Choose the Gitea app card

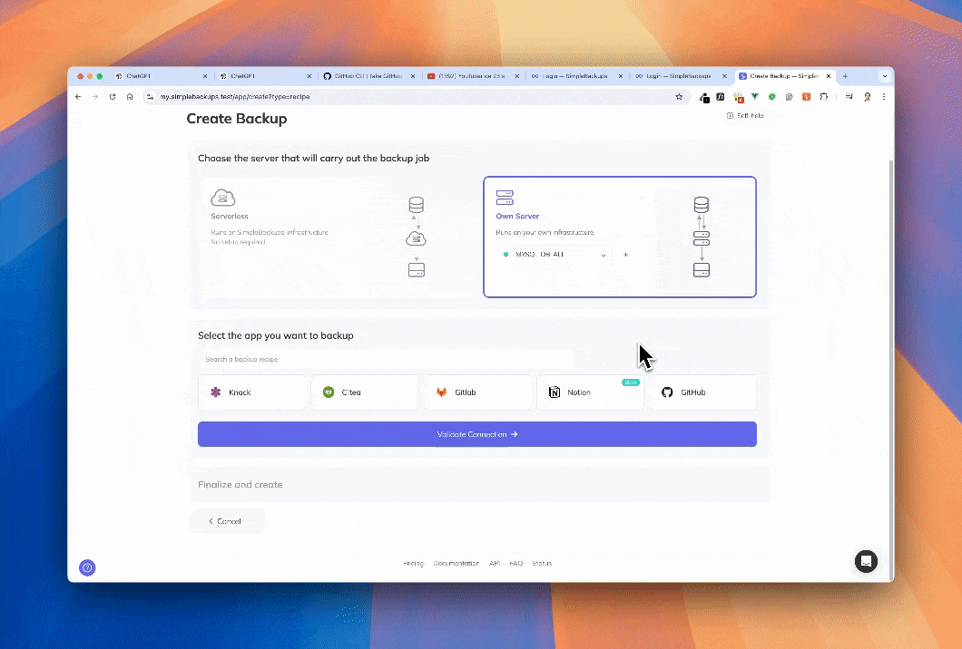(x=364, y=392)
